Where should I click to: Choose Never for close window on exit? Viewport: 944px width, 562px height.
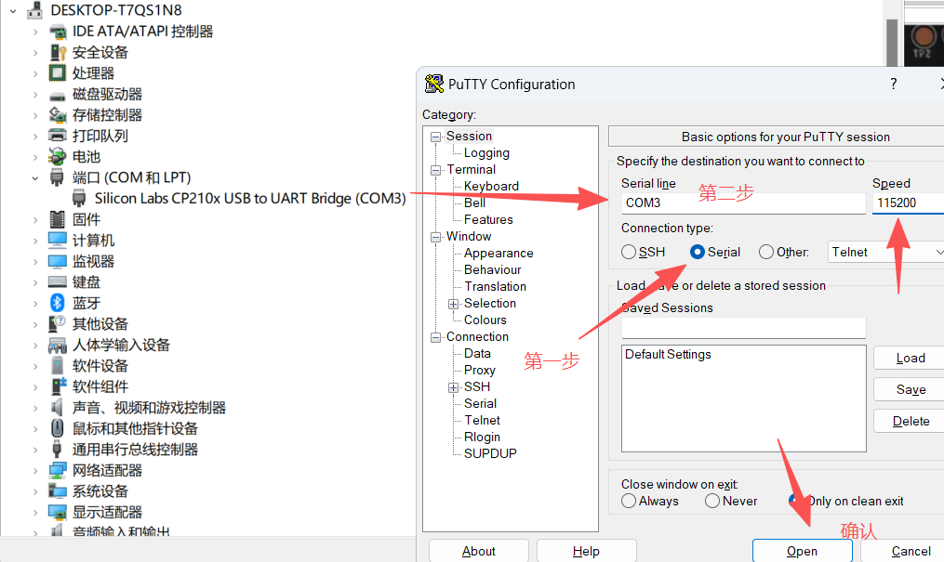(x=712, y=501)
